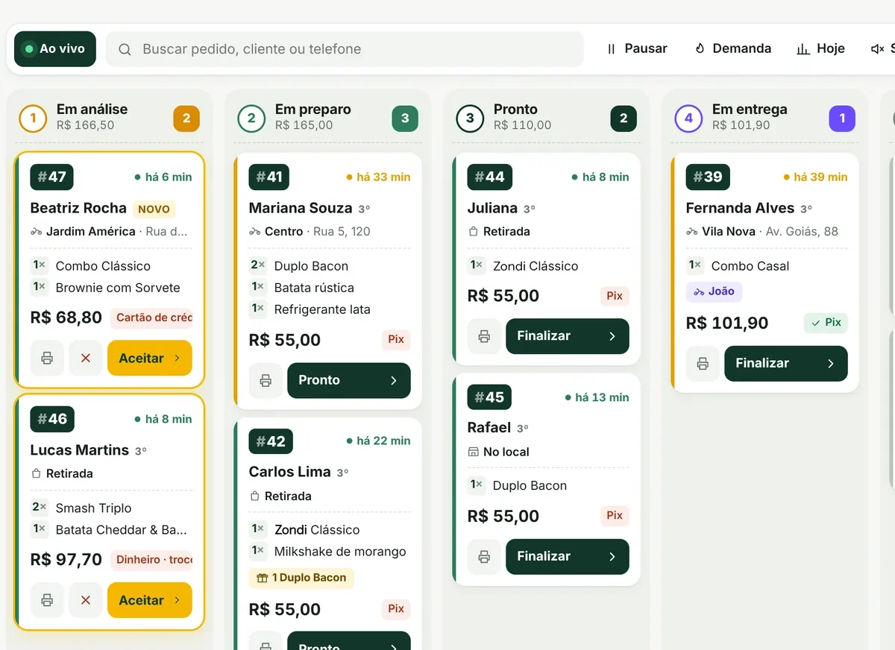Click Cartão de crédito tag on order #47

point(151,318)
